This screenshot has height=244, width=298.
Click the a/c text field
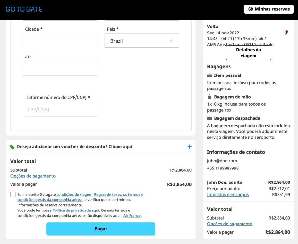(60, 68)
